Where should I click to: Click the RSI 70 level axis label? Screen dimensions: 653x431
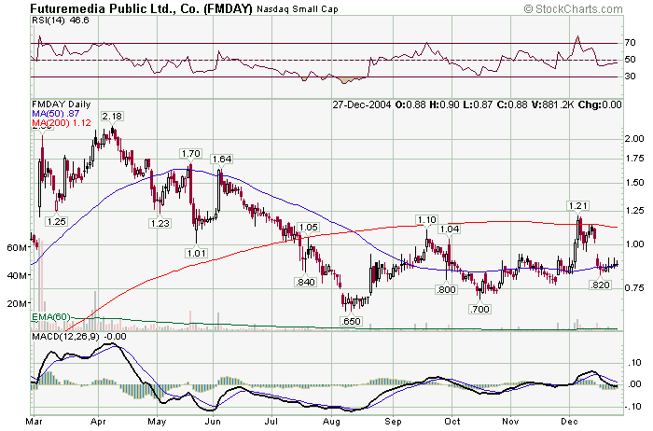[x=630, y=43]
